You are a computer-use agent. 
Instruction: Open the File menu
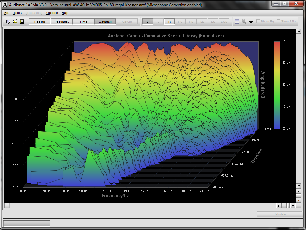(x=7, y=13)
